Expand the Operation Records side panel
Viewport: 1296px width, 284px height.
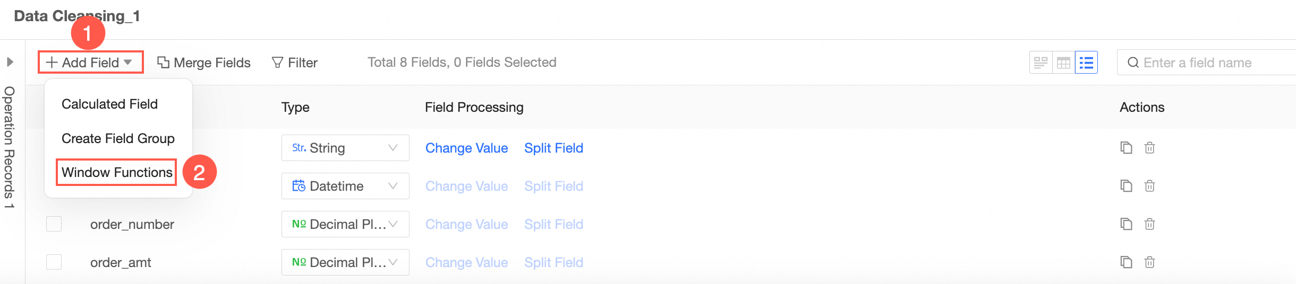10,62
